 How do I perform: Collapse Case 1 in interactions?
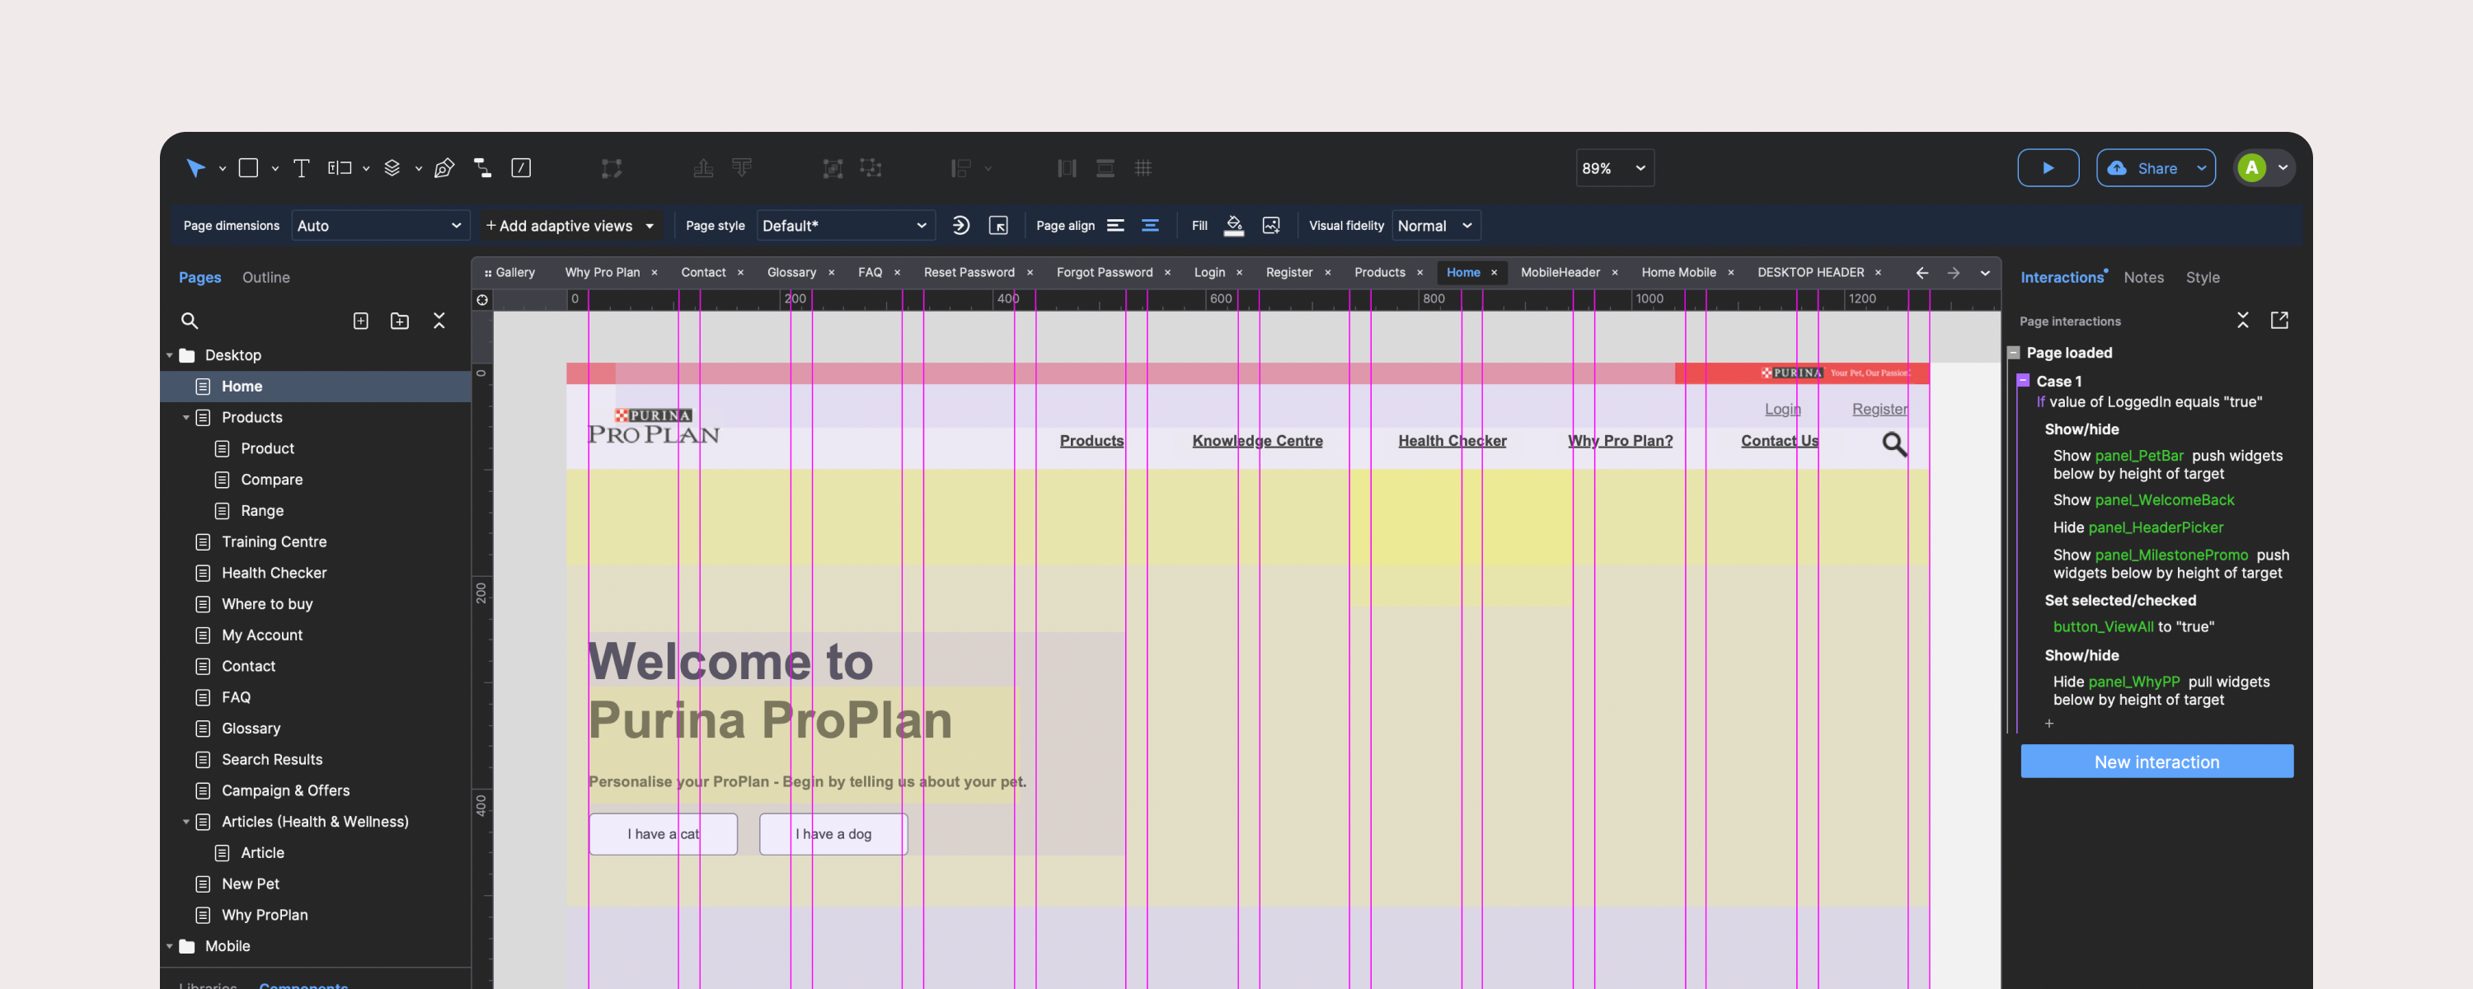[2023, 380]
